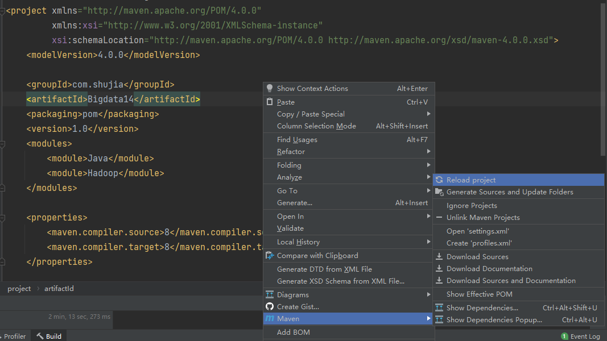The height and width of the screenshot is (341, 607).
Task: Click the Show Dependencies Popup icon
Action: [439, 320]
